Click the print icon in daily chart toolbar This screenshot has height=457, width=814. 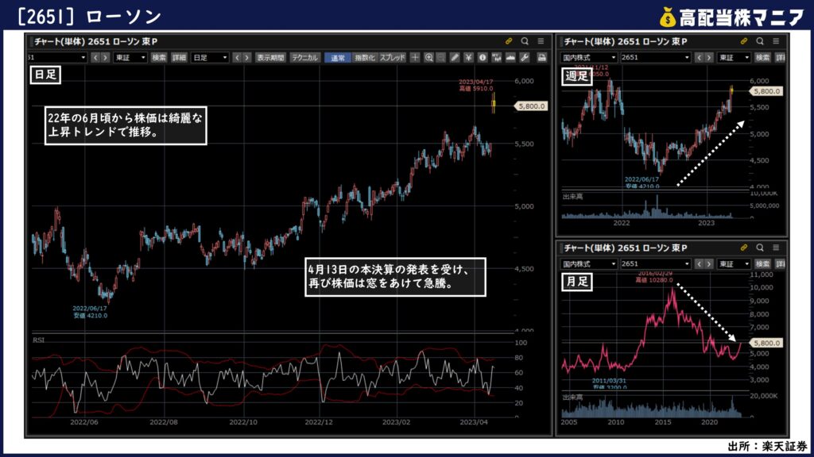click(x=541, y=57)
